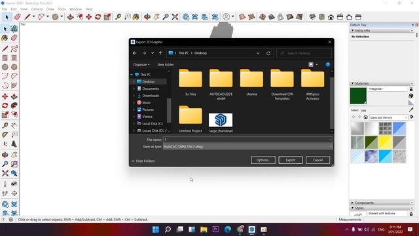Click New folder in the dialog
The width and height of the screenshot is (419, 236).
166,65
